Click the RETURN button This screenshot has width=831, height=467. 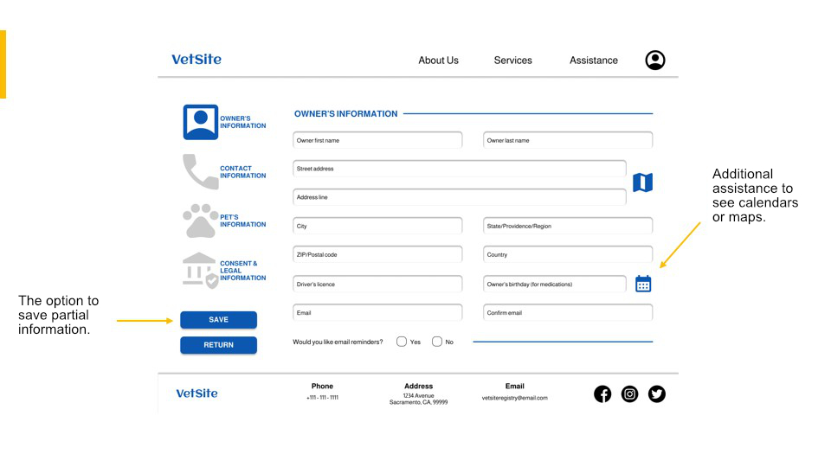tap(218, 345)
